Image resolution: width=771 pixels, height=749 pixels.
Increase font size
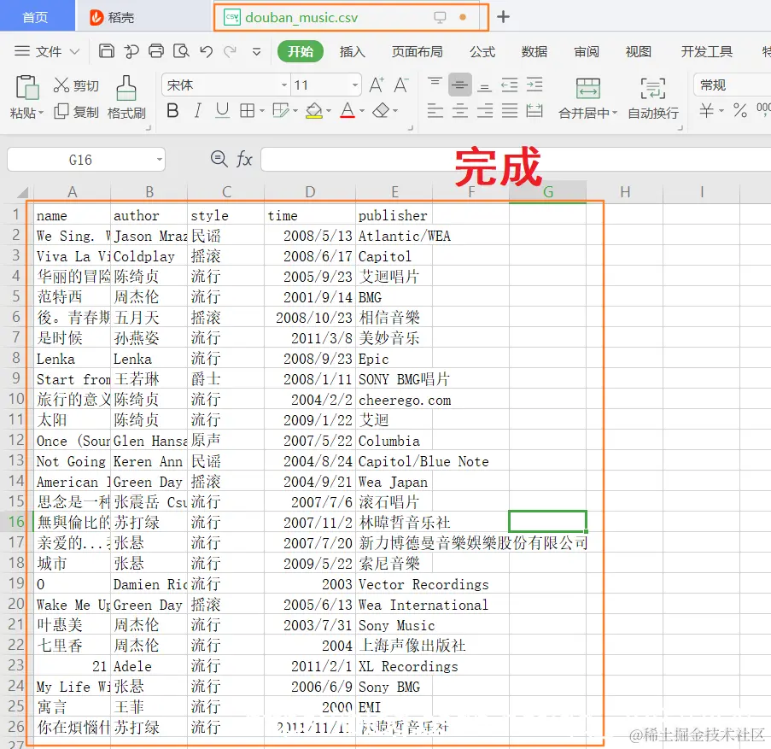(x=377, y=85)
